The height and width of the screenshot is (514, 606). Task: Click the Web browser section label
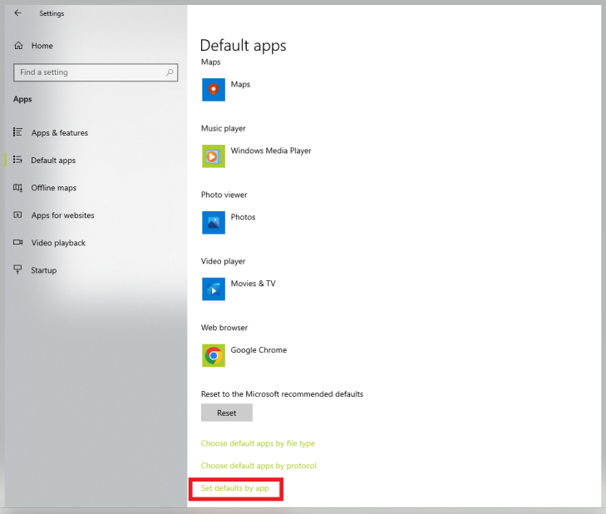point(224,328)
